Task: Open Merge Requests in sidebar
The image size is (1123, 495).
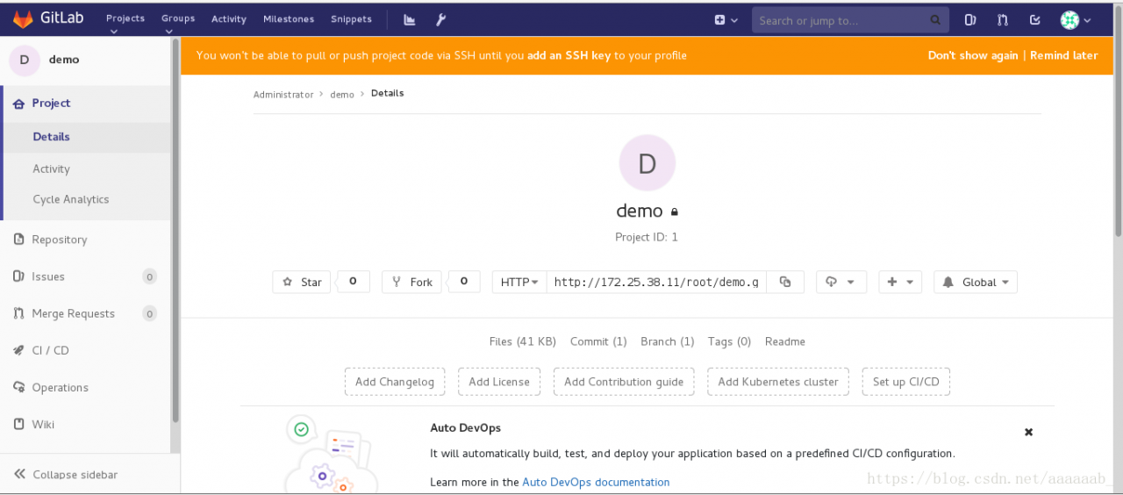Action: (74, 313)
